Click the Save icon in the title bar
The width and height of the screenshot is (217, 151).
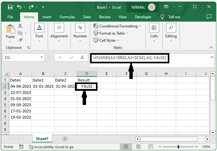10,7
